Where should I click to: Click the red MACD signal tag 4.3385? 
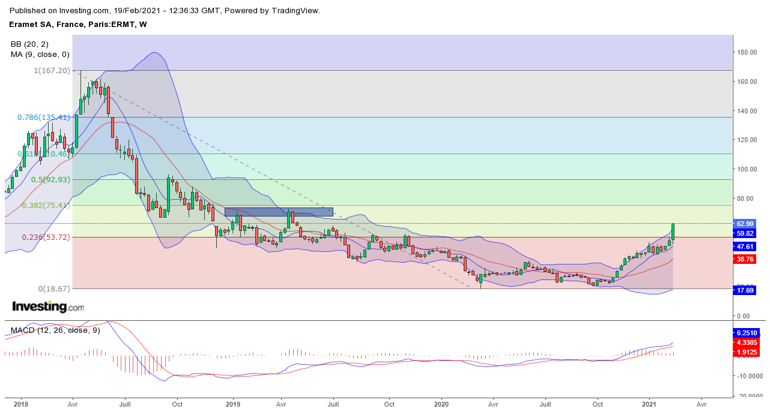tap(747, 342)
